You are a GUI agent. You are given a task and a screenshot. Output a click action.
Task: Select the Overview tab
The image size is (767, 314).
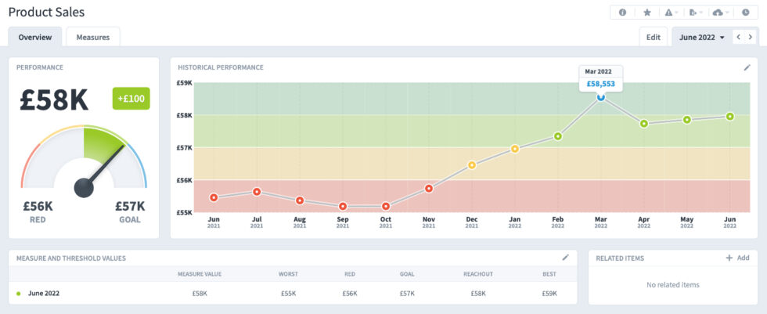(x=35, y=37)
